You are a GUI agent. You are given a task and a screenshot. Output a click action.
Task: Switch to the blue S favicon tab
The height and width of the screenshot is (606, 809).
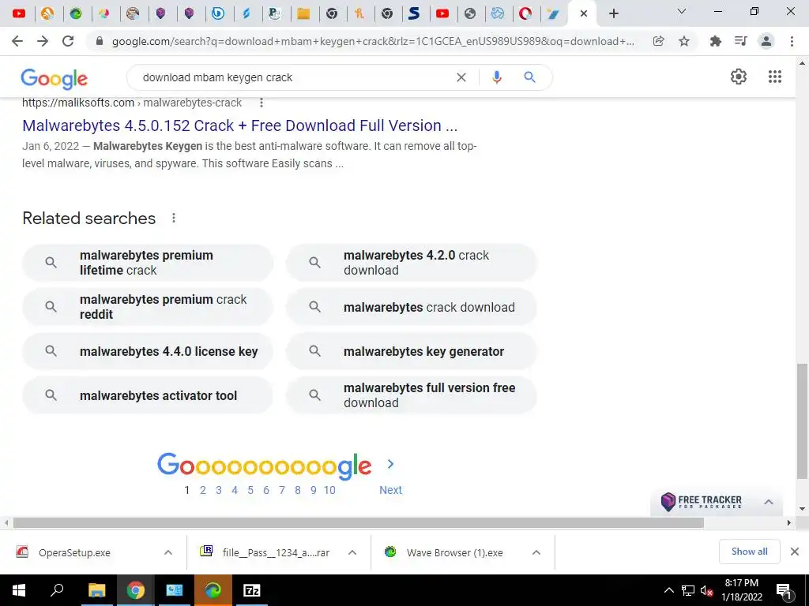414,14
